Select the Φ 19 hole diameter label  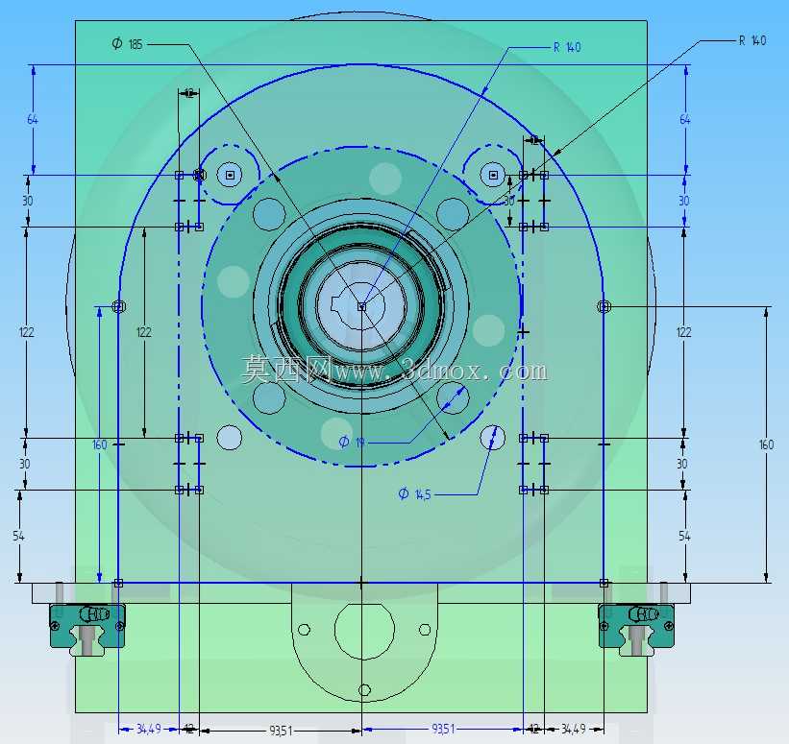coord(352,443)
